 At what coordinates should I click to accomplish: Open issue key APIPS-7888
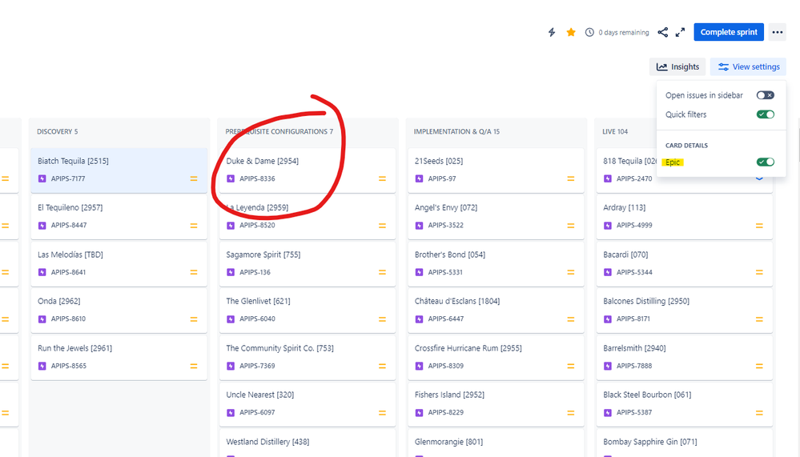point(634,366)
